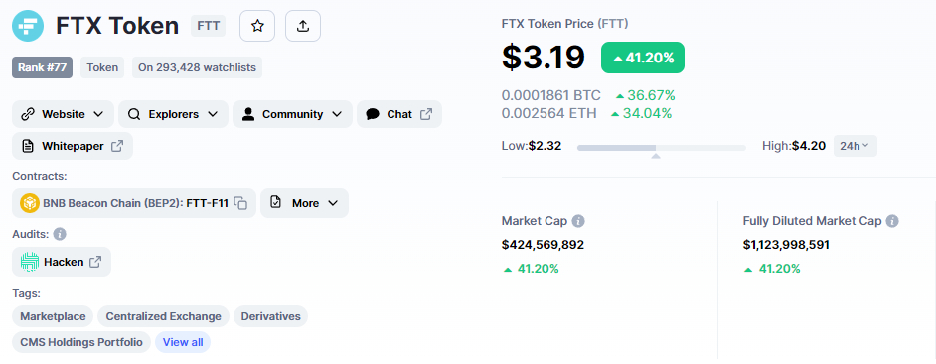
Task: Click the BNB Beacon Chain logo
Action: pyautogui.click(x=29, y=203)
